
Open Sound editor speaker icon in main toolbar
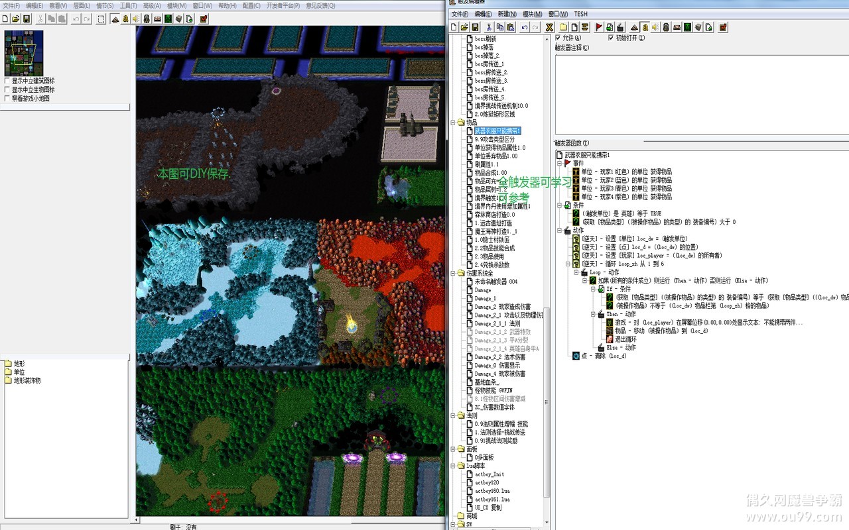136,19
